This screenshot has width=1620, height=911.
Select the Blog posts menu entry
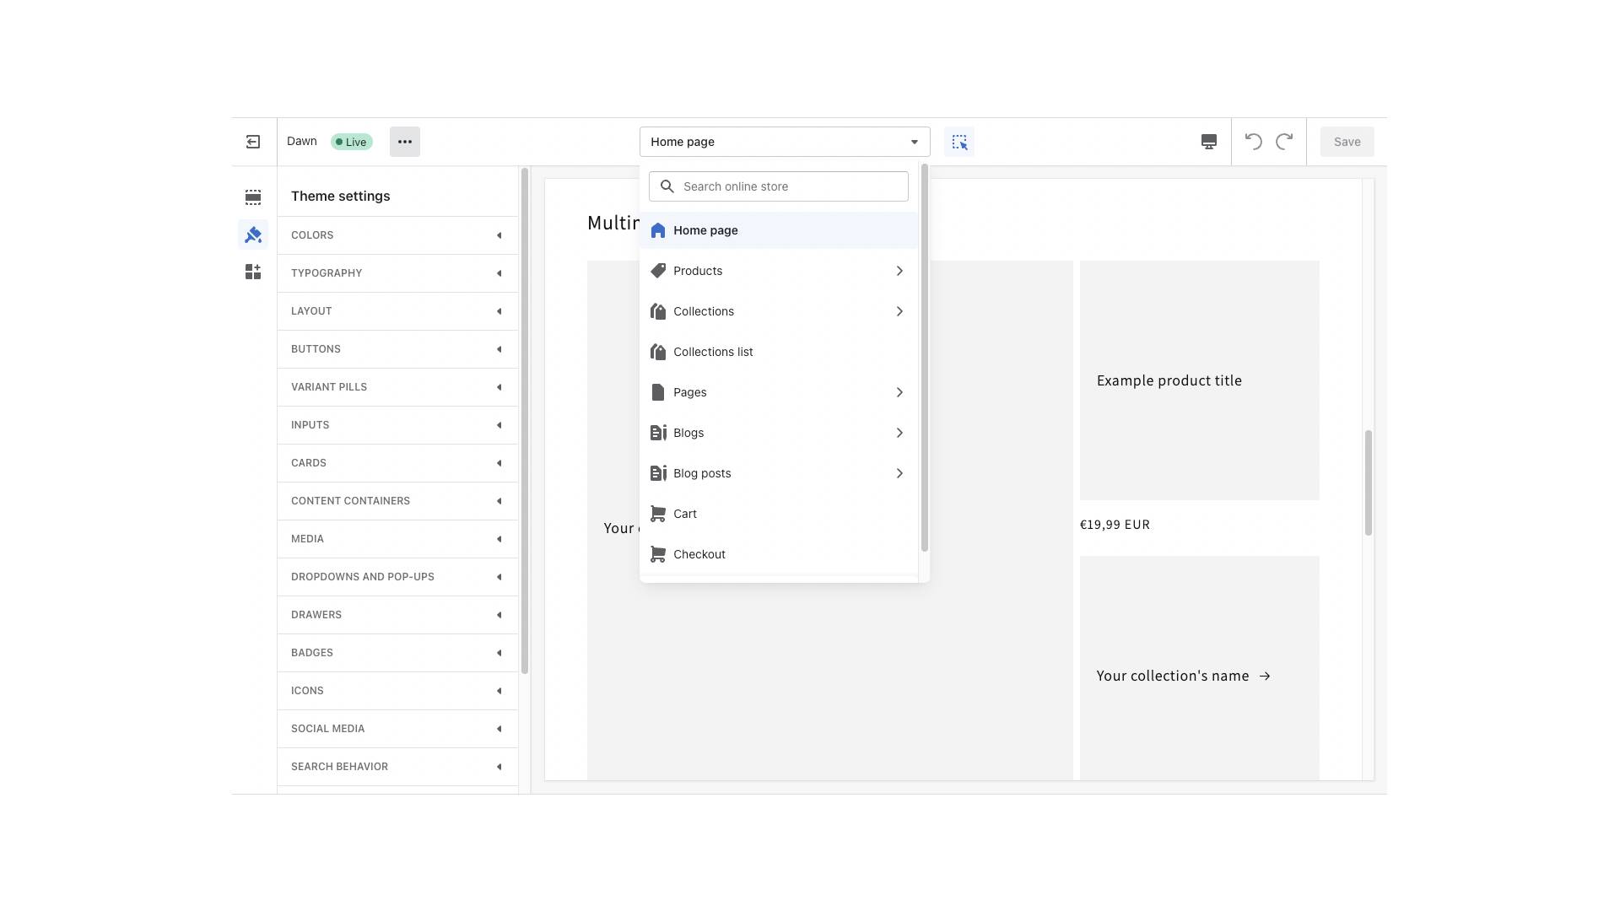(x=779, y=473)
